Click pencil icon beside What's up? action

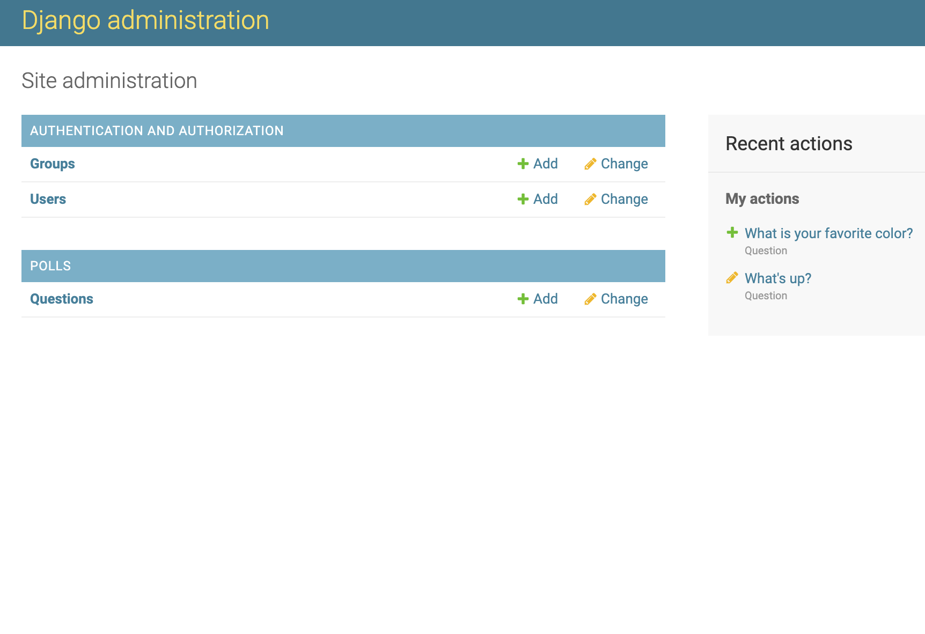(732, 277)
